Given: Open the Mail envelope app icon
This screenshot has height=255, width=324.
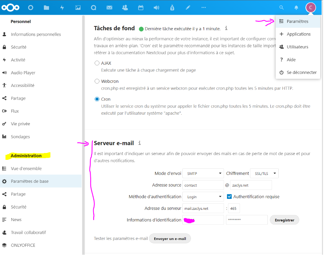Looking at the screenshot, I should click(x=109, y=8).
